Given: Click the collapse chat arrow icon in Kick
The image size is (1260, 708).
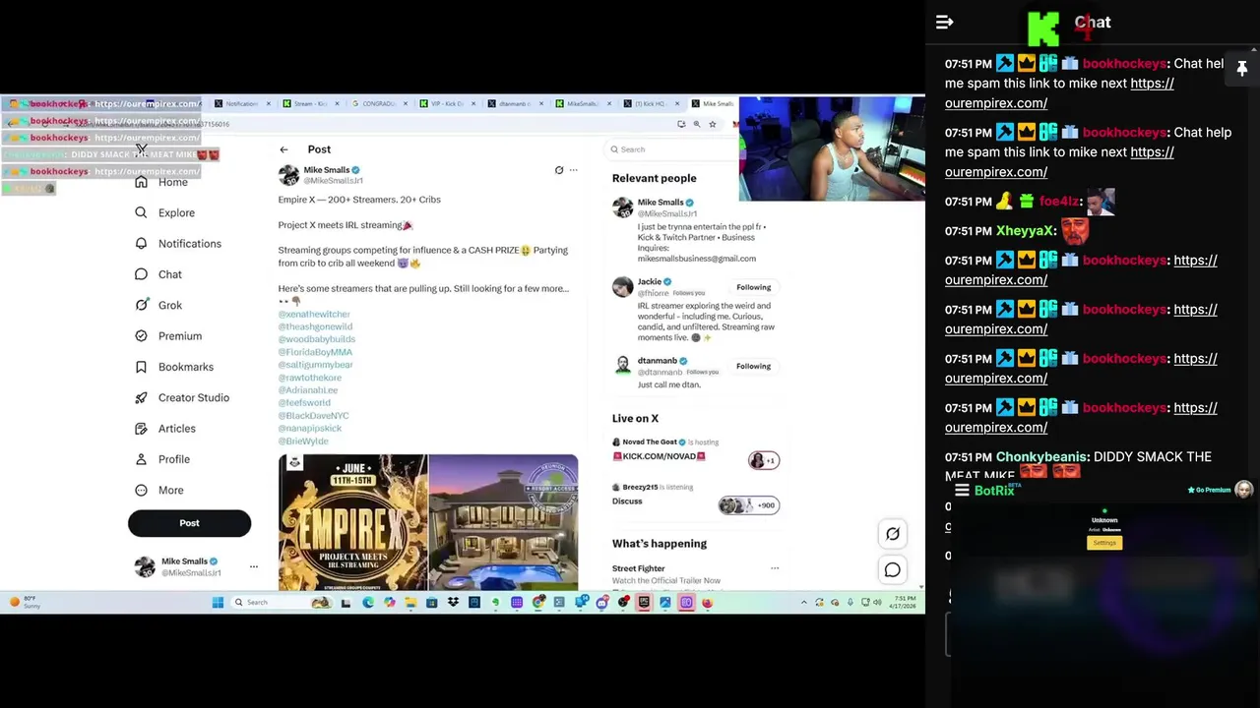Looking at the screenshot, I should [944, 22].
